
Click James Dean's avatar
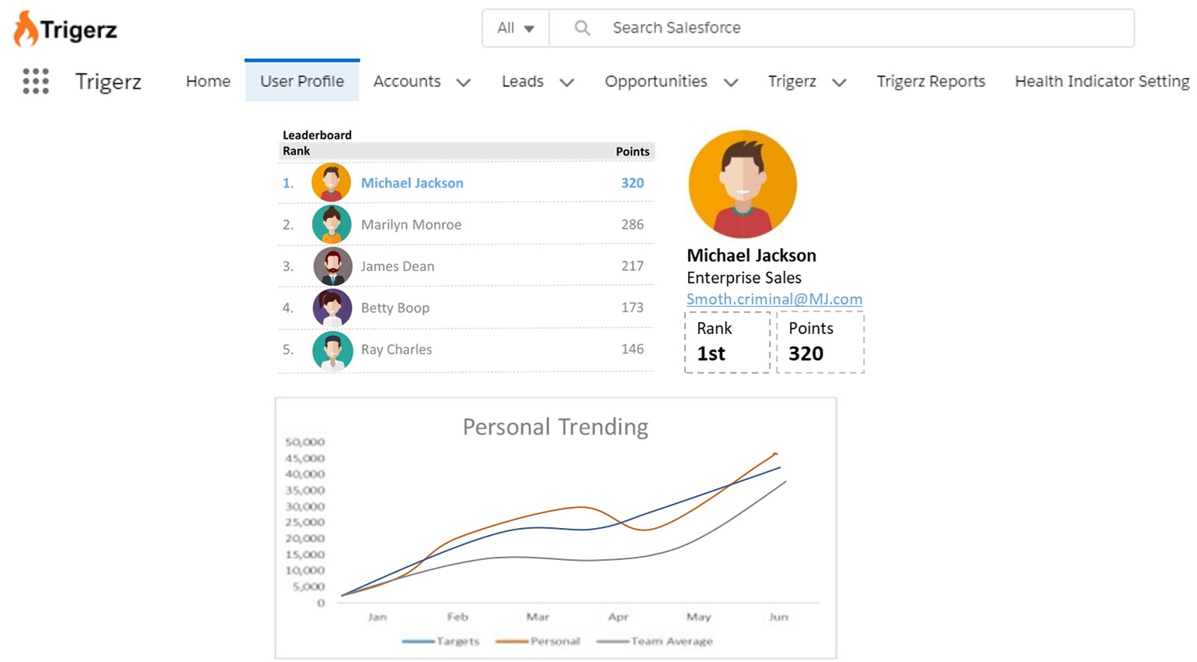(x=332, y=266)
